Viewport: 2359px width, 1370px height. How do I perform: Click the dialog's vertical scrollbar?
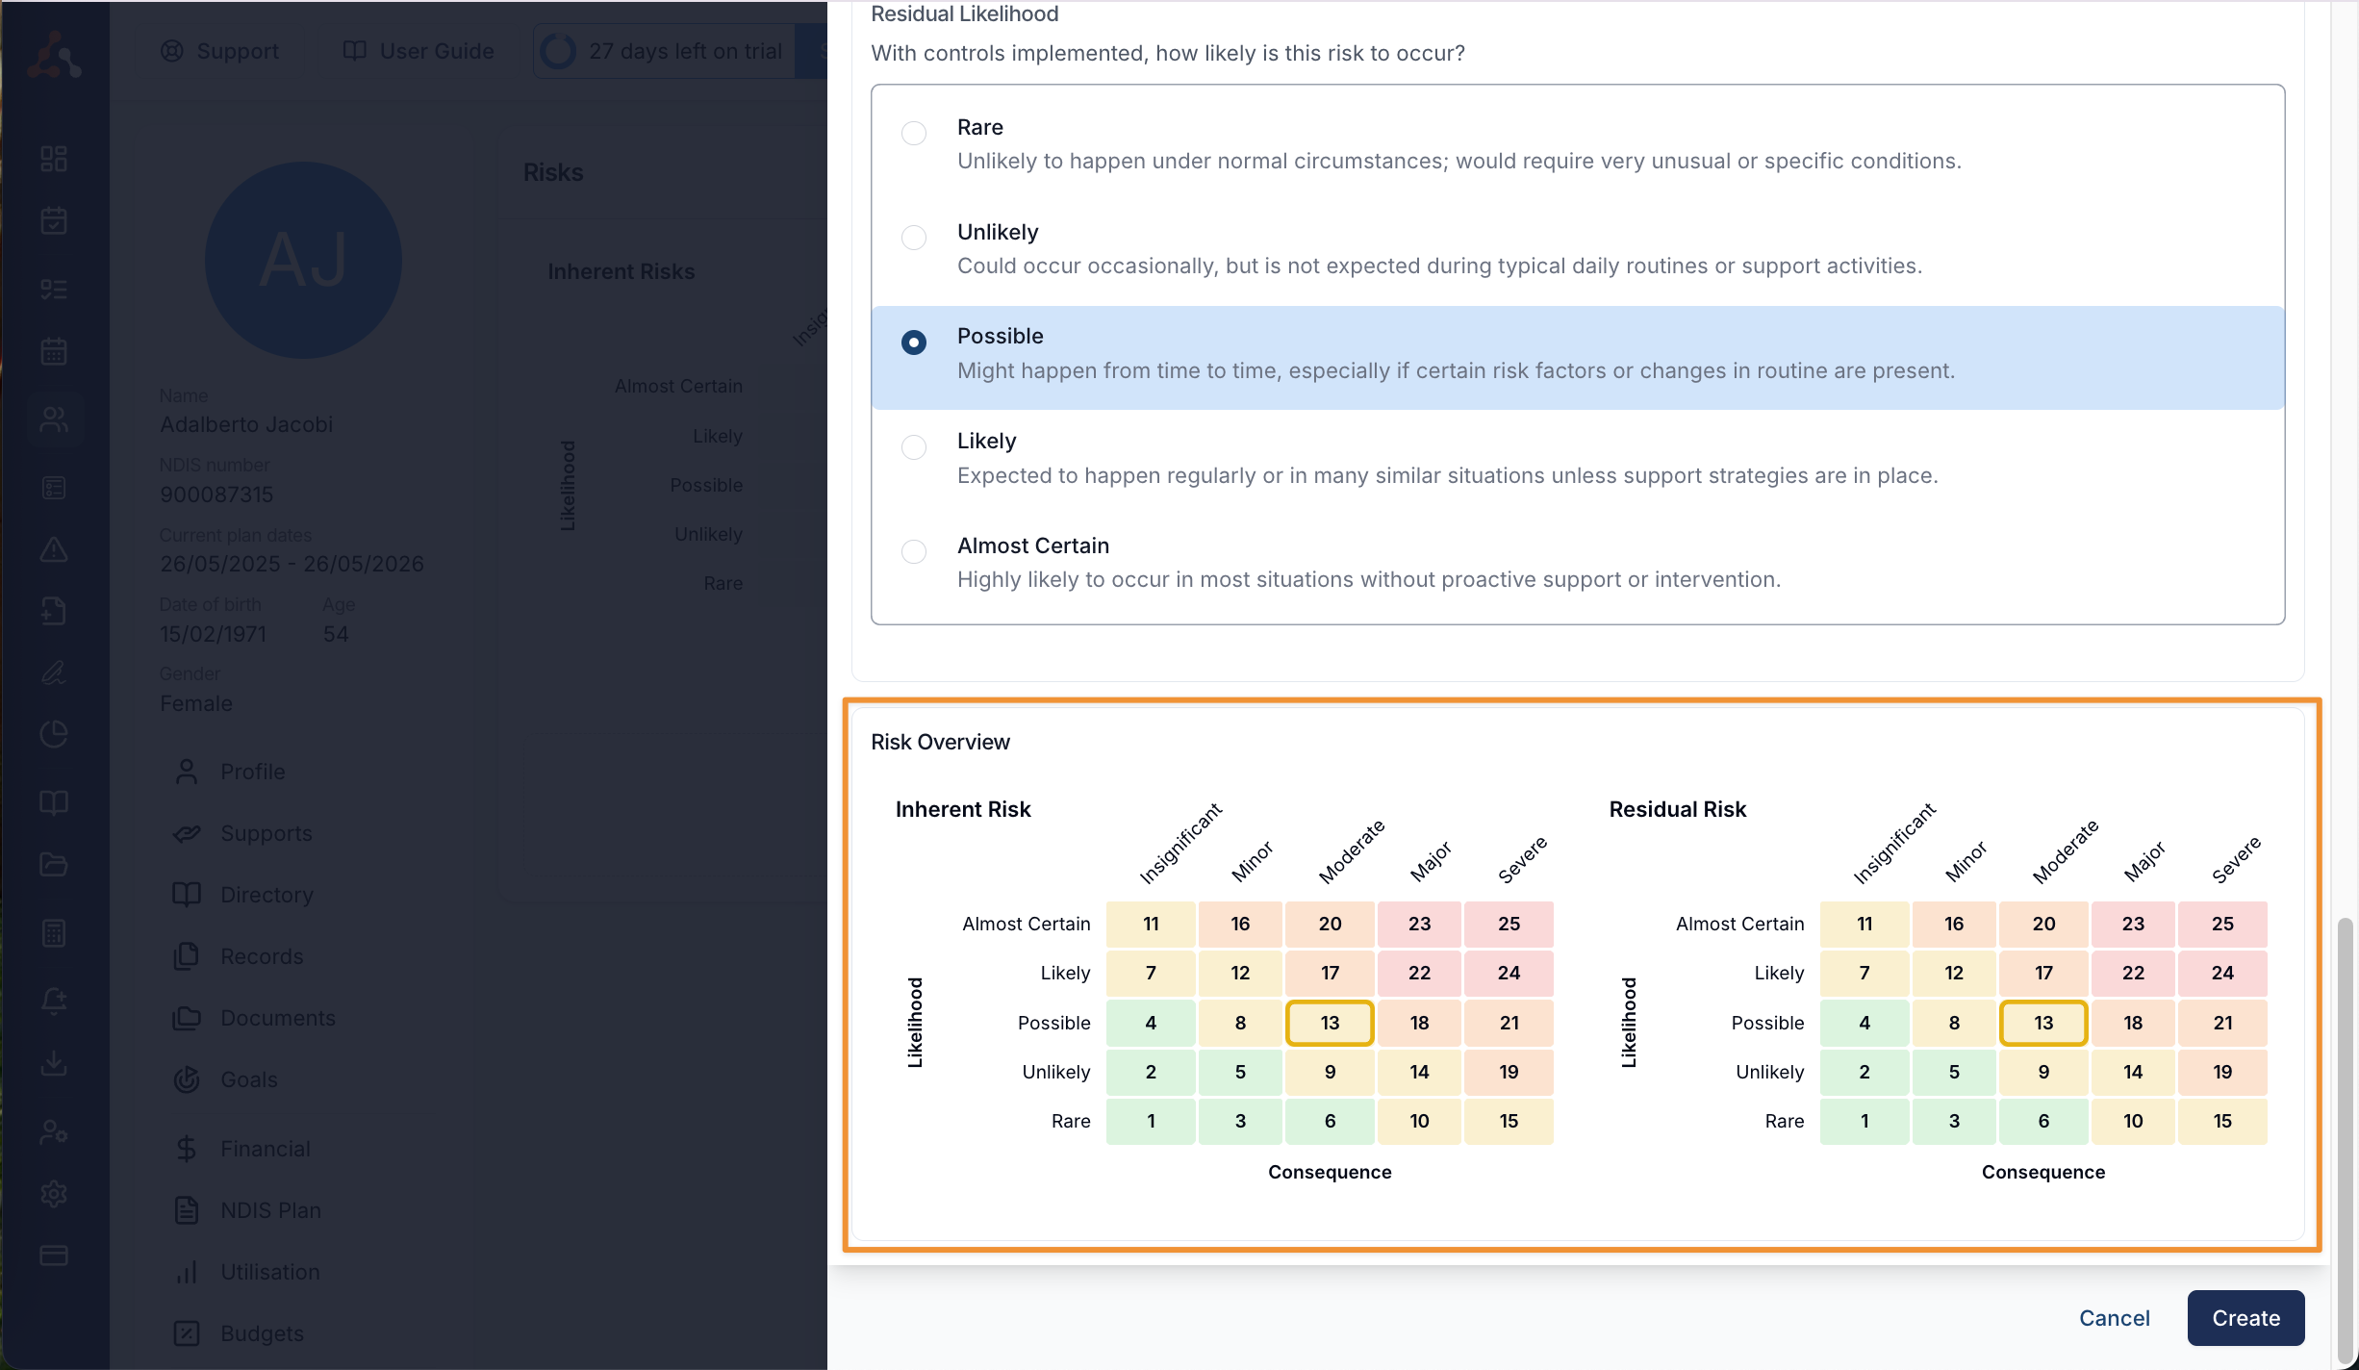(2345, 1135)
